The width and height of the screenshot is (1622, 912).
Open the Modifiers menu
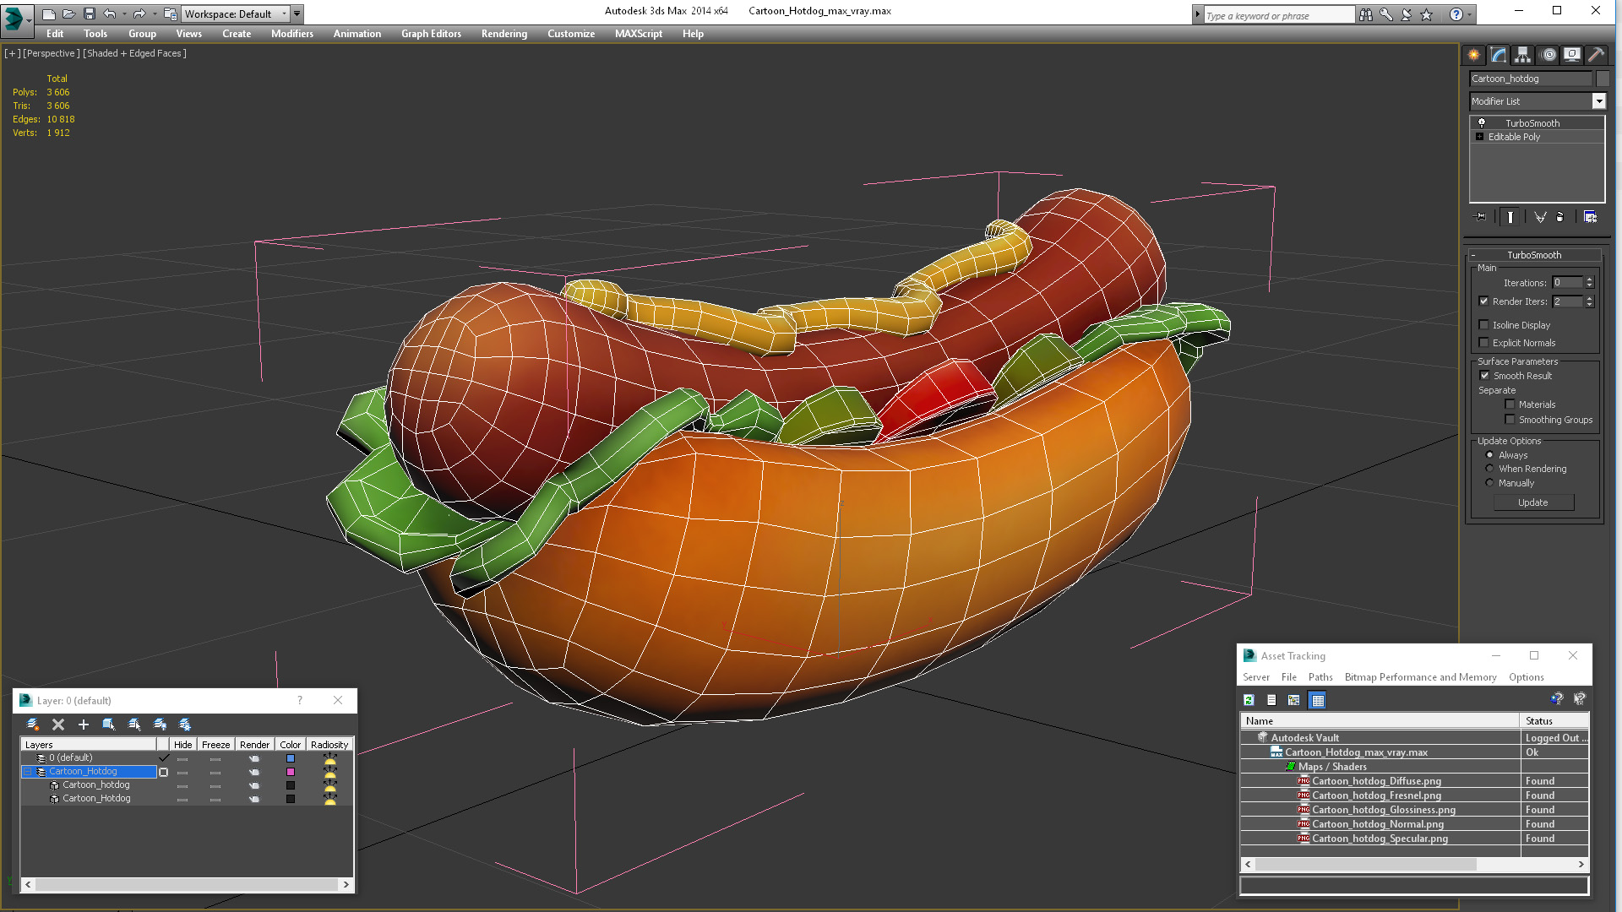point(290,34)
